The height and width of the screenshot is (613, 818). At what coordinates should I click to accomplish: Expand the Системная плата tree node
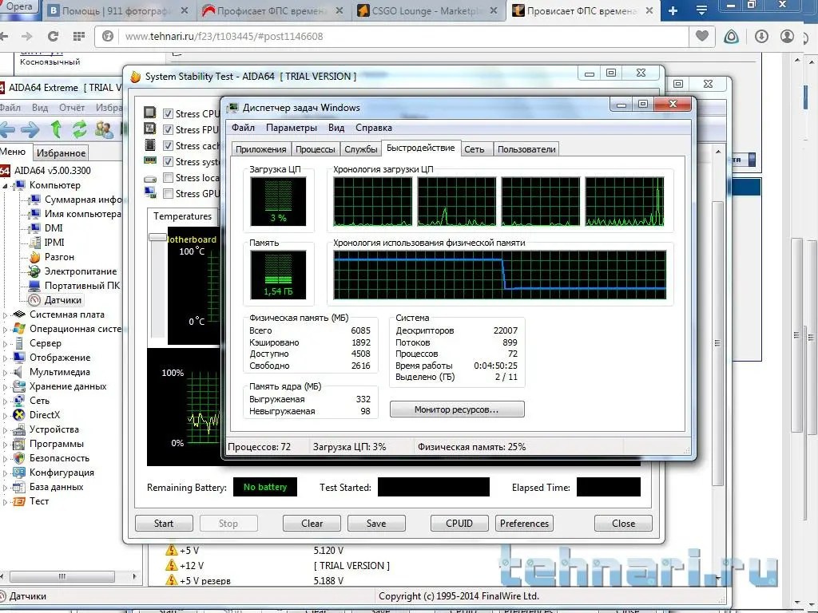tap(5, 314)
